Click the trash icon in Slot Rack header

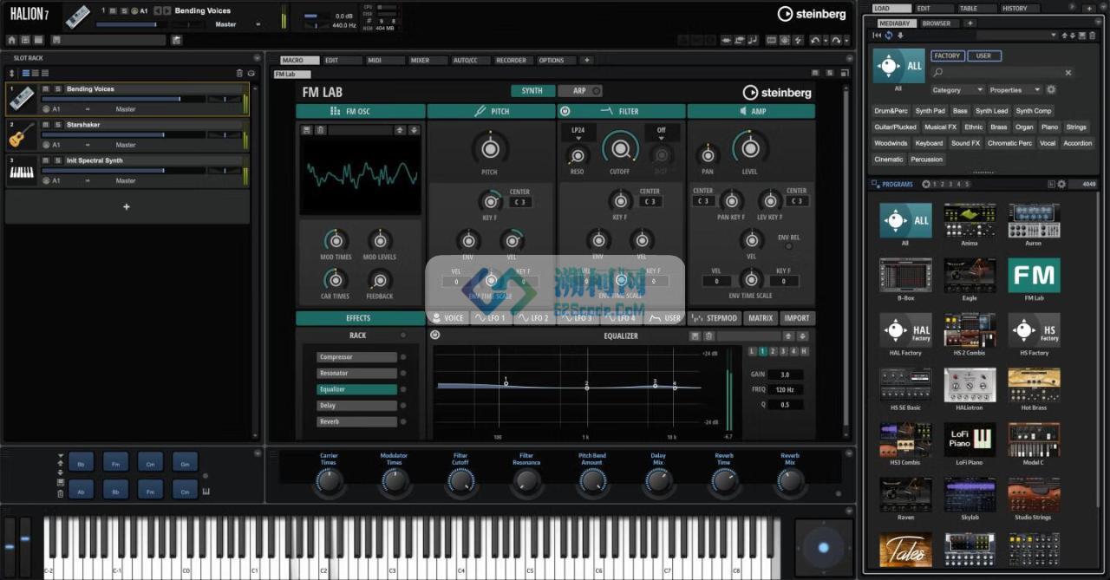(x=239, y=73)
